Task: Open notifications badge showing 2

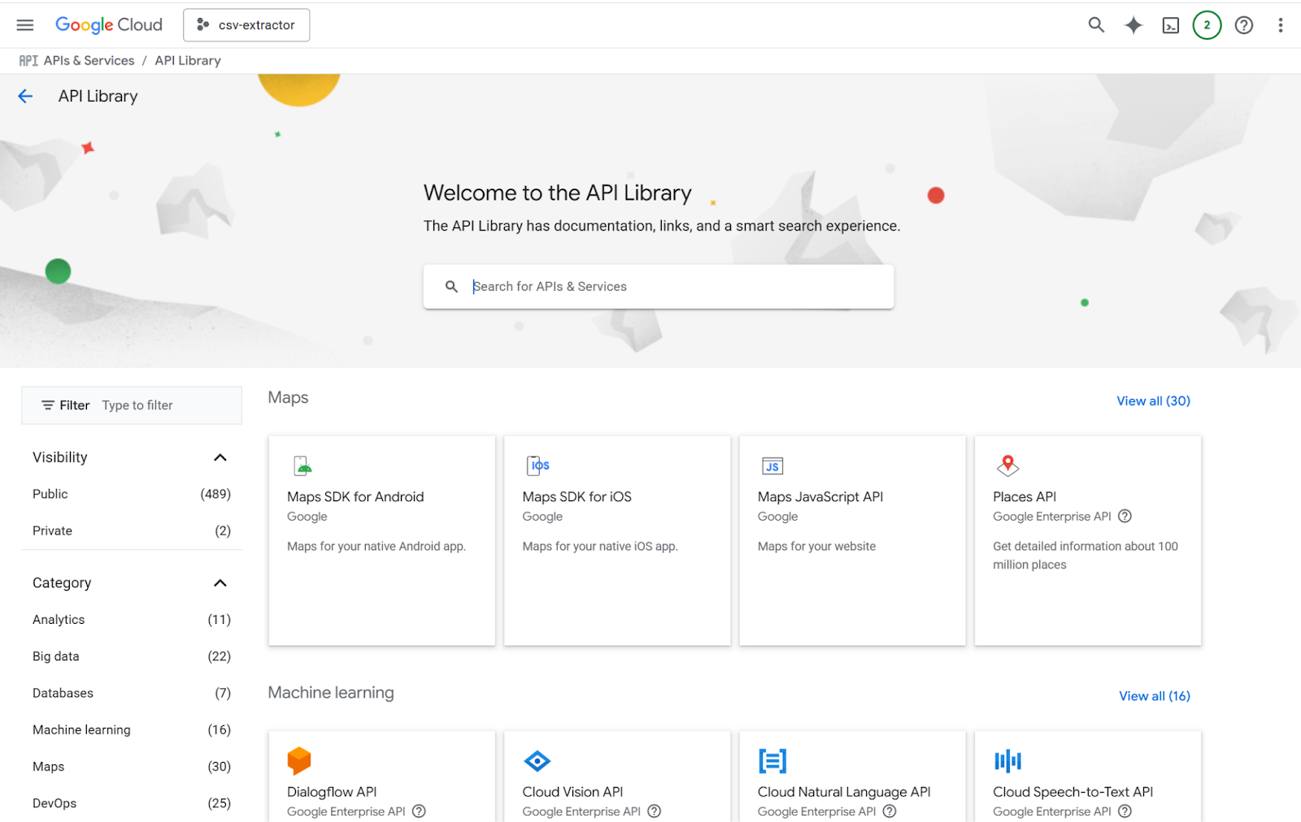Action: tap(1207, 25)
